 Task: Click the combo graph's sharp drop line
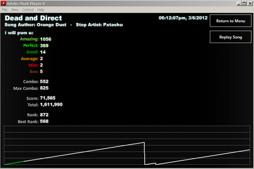(x=145, y=153)
